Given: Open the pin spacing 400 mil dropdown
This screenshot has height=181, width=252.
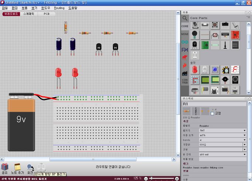Looking at the screenshot, I should [222, 154].
